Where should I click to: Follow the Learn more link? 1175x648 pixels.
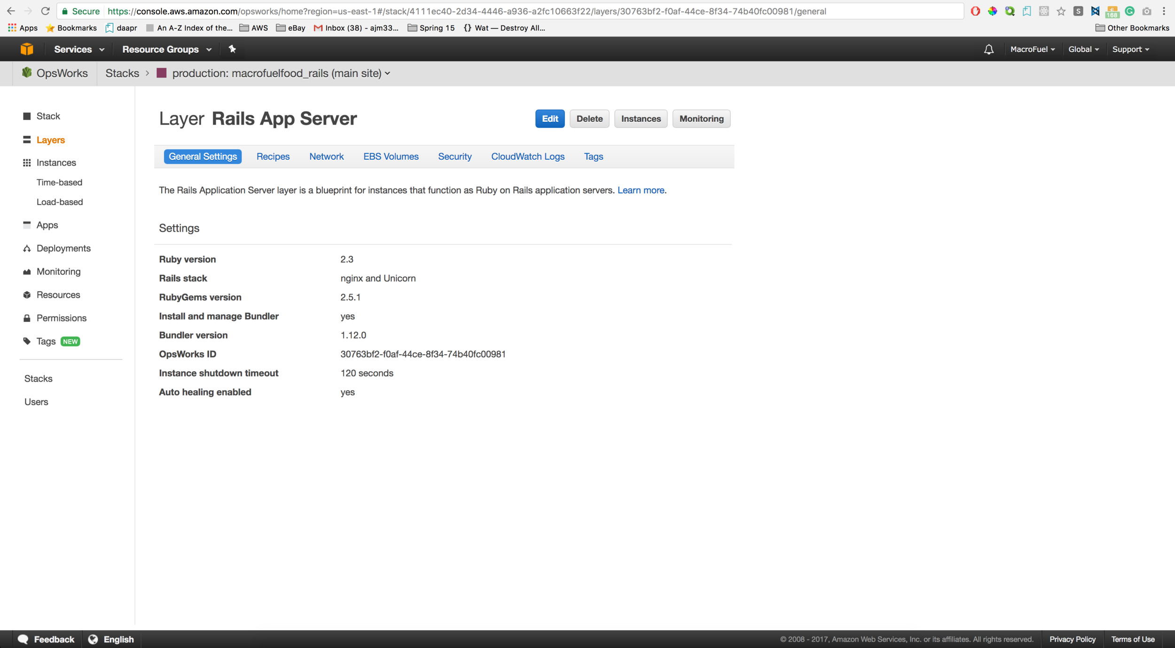click(x=641, y=190)
